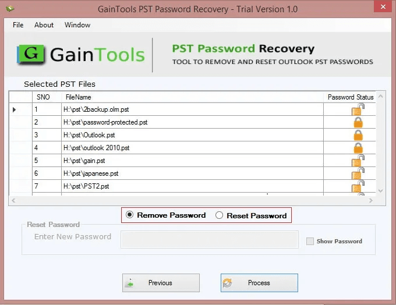
Task: Click the horizontal scroll right arrow
Action: [370, 200]
